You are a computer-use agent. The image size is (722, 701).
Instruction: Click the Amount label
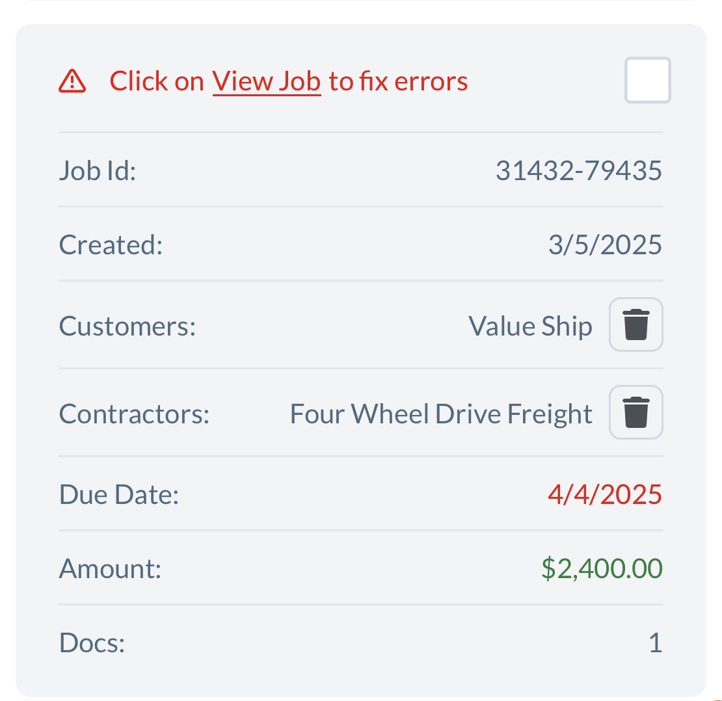coord(110,568)
